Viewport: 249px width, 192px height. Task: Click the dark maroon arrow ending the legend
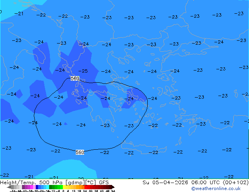113,187
